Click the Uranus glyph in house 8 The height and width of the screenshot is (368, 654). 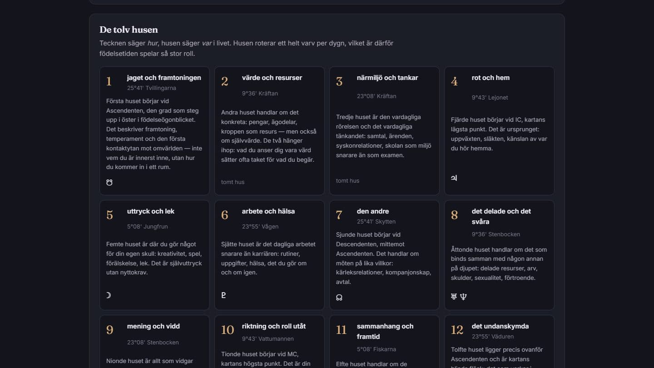coord(454,297)
